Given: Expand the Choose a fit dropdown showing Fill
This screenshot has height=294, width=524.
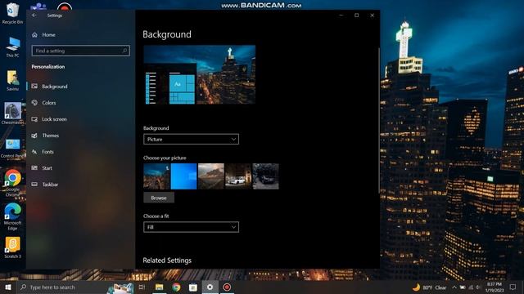Looking at the screenshot, I should point(191,227).
